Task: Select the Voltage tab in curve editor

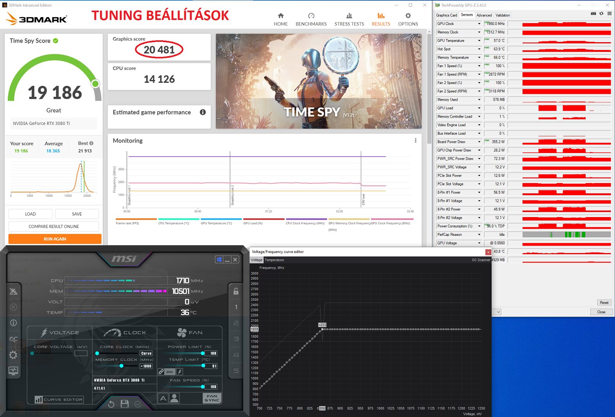Action: (256, 260)
